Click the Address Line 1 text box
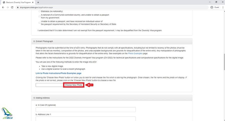Viewport: 225px width, 121px height. [86, 119]
